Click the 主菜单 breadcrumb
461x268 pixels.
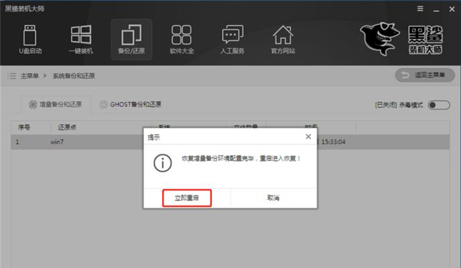(x=29, y=76)
